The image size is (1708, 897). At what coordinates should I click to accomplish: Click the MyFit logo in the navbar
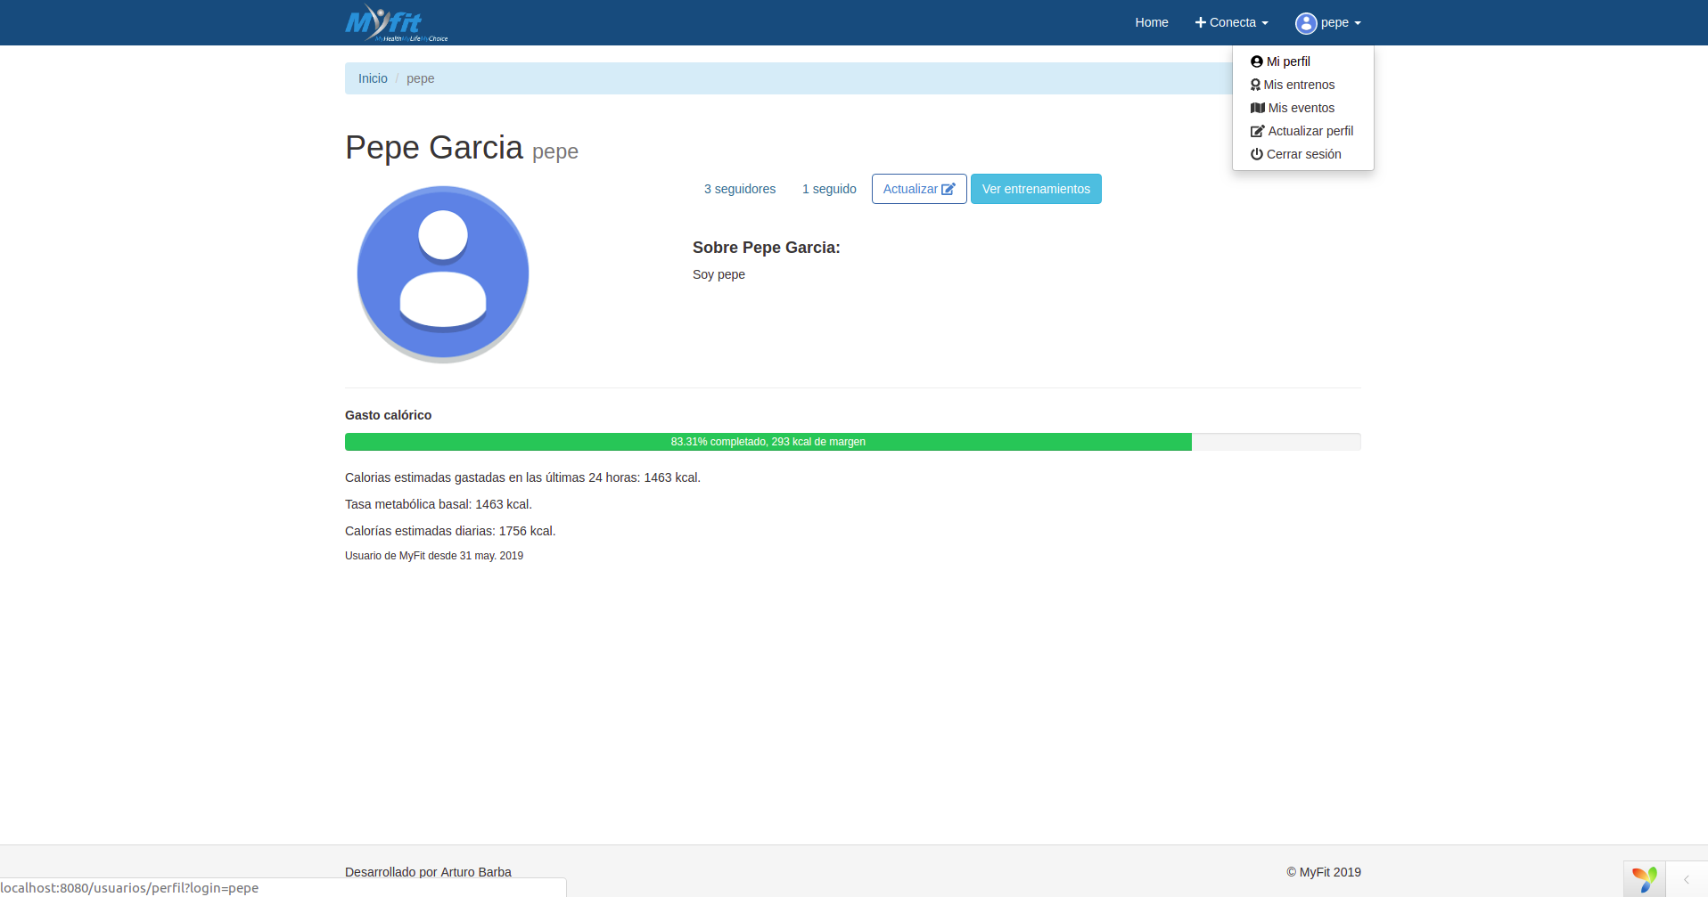(397, 22)
